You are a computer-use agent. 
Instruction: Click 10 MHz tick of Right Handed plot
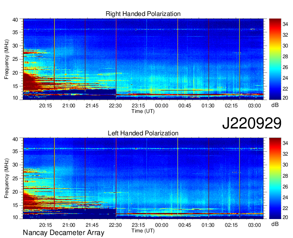(15, 98)
